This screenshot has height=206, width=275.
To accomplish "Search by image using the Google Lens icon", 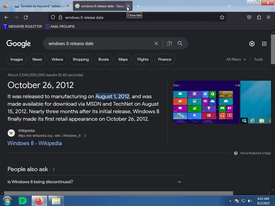I will [x=169, y=43].
